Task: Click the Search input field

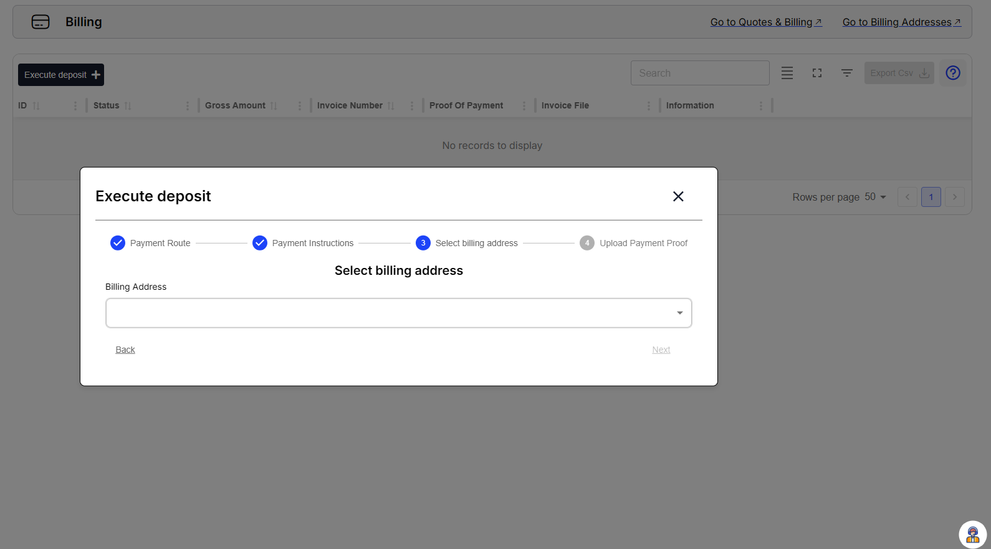Action: tap(699, 73)
